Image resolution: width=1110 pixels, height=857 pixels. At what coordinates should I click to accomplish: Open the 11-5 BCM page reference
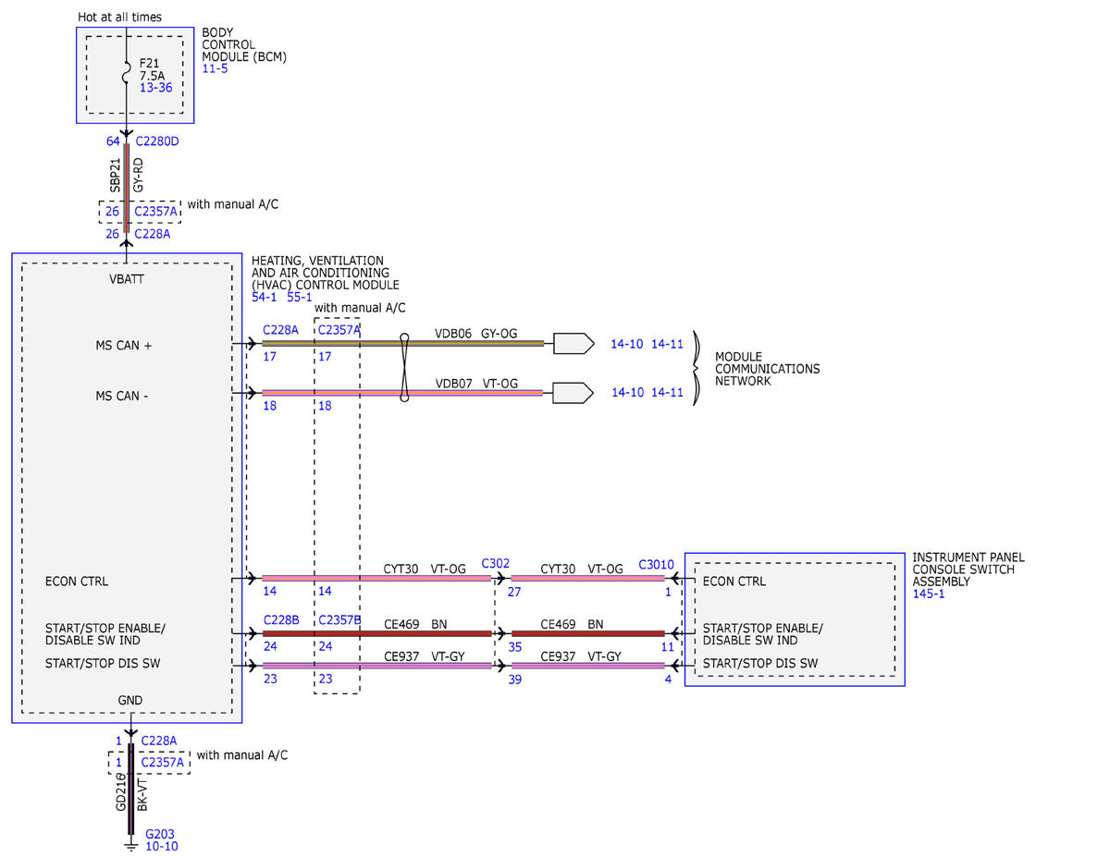click(214, 68)
